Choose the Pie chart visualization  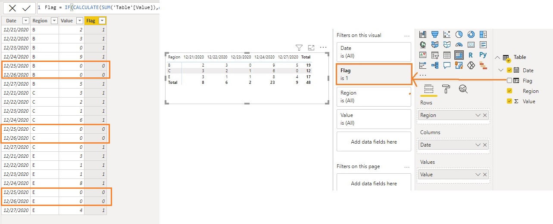click(x=459, y=34)
